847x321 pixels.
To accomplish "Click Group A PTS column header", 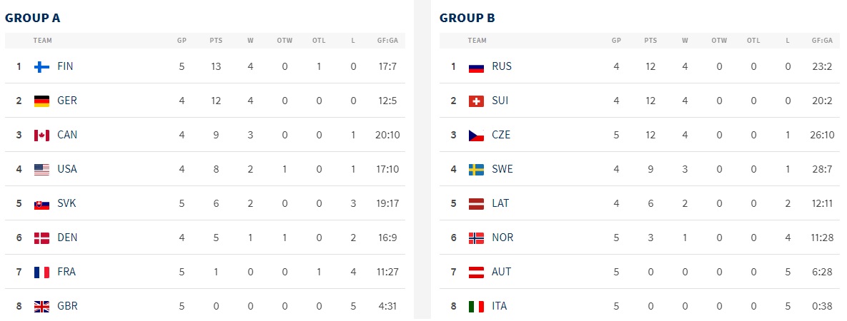I will (216, 41).
